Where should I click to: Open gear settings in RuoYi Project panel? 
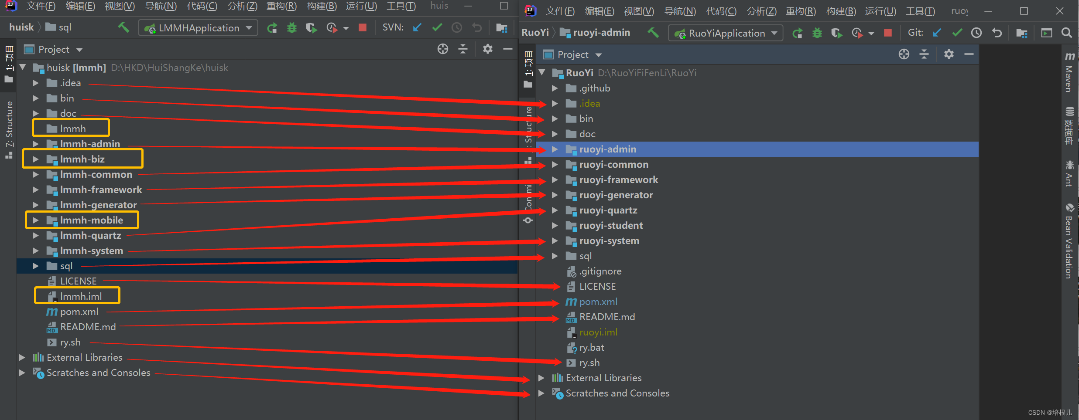coord(949,54)
